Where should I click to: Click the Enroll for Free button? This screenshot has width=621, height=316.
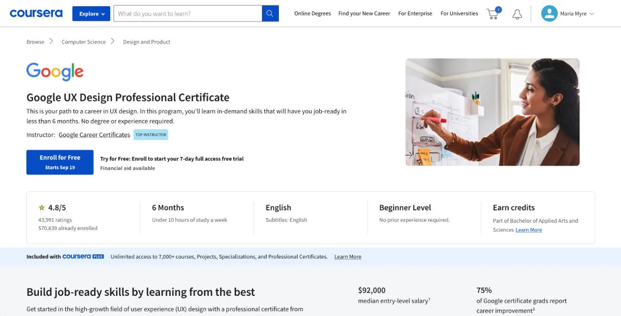pos(60,162)
